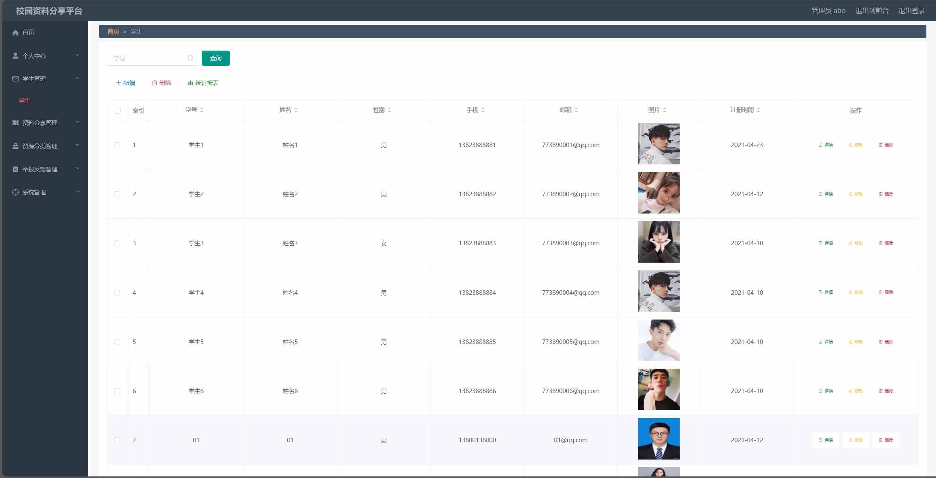This screenshot has width=936, height=478.
Task: Open the photo thumbnail of 学生5
Action: 659,340
